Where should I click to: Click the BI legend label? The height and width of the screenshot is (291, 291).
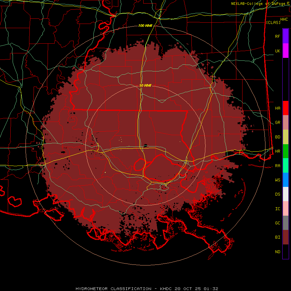277,237
